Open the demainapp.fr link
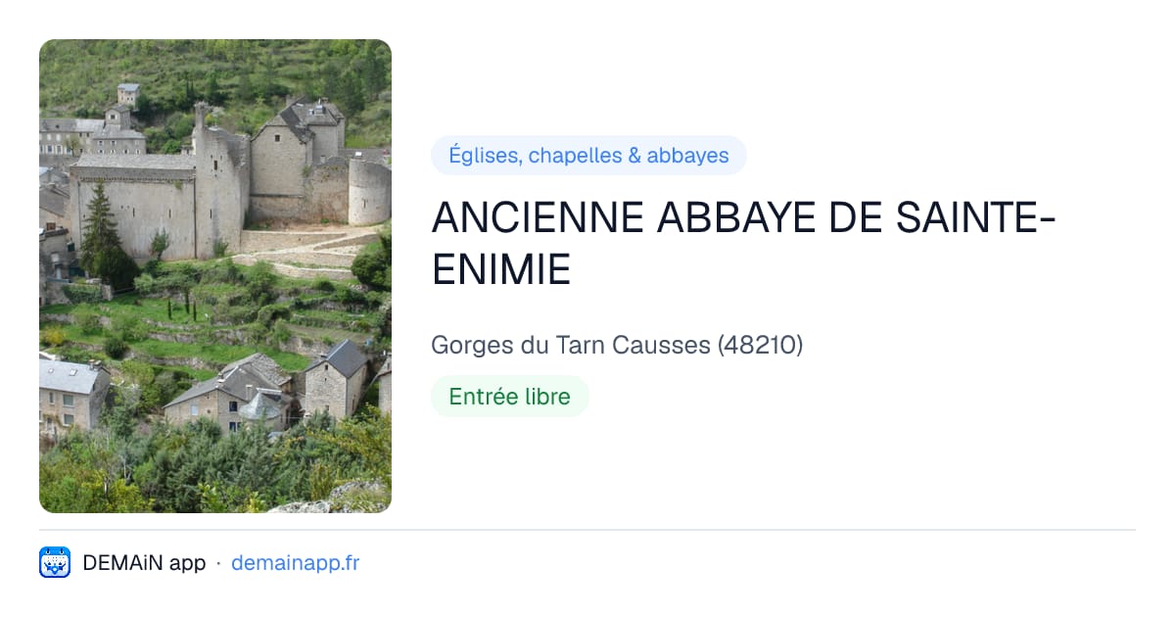The width and height of the screenshot is (1175, 617). coord(295,563)
